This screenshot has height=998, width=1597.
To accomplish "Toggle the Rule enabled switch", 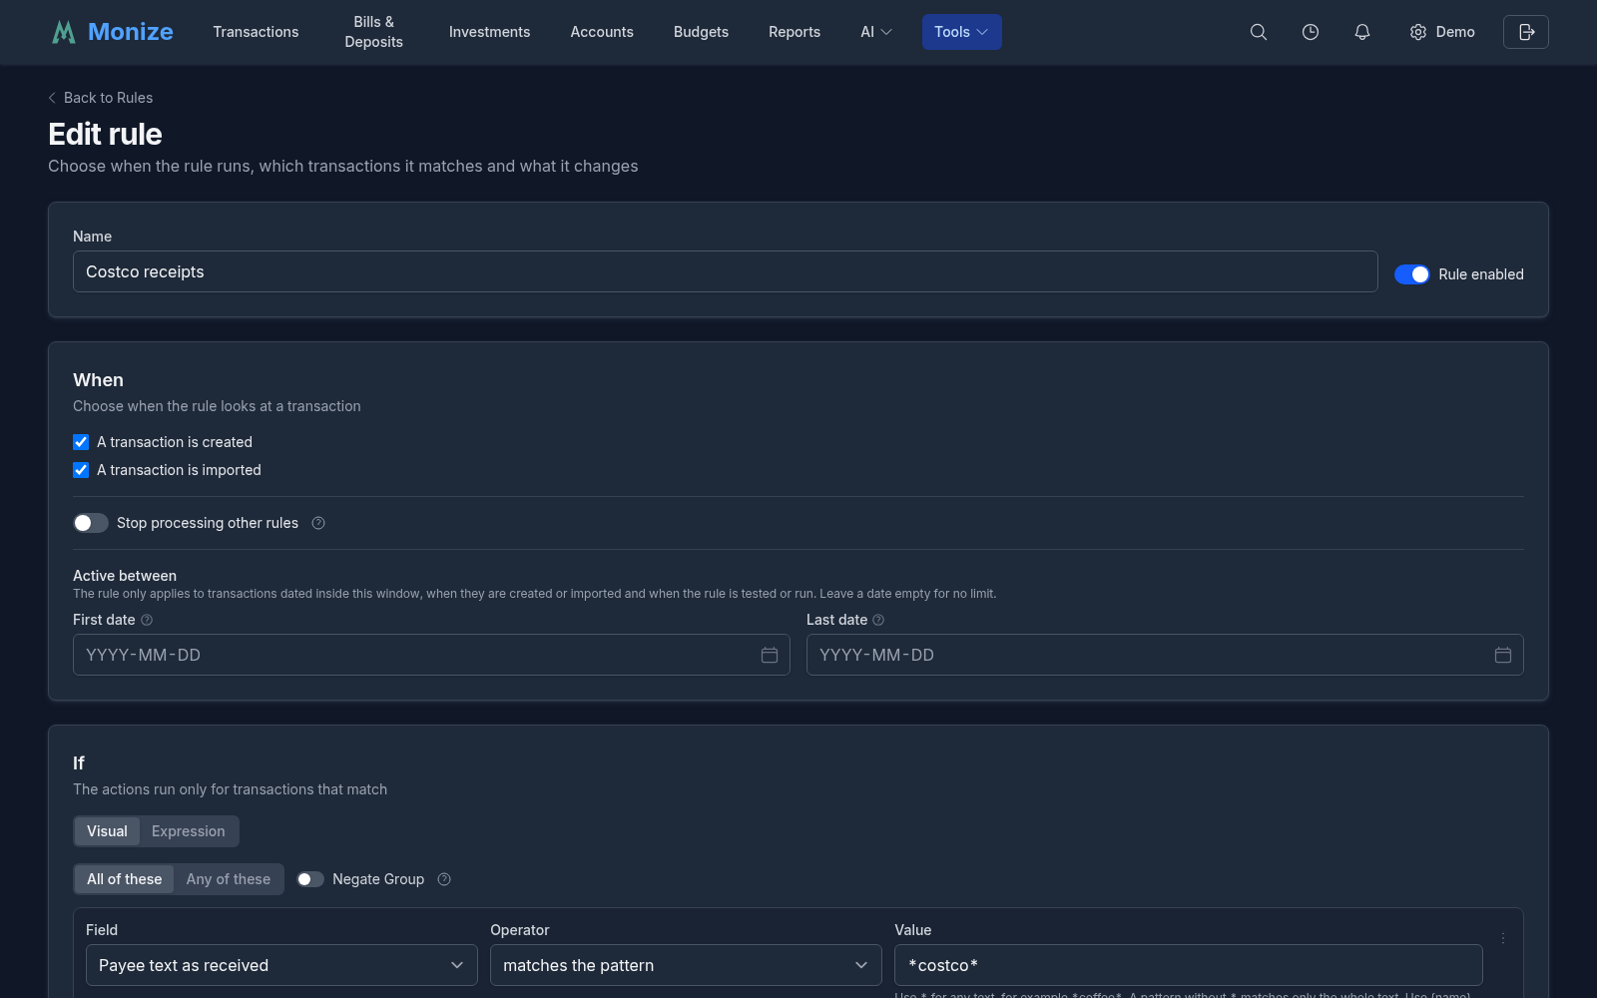I will [x=1412, y=274].
